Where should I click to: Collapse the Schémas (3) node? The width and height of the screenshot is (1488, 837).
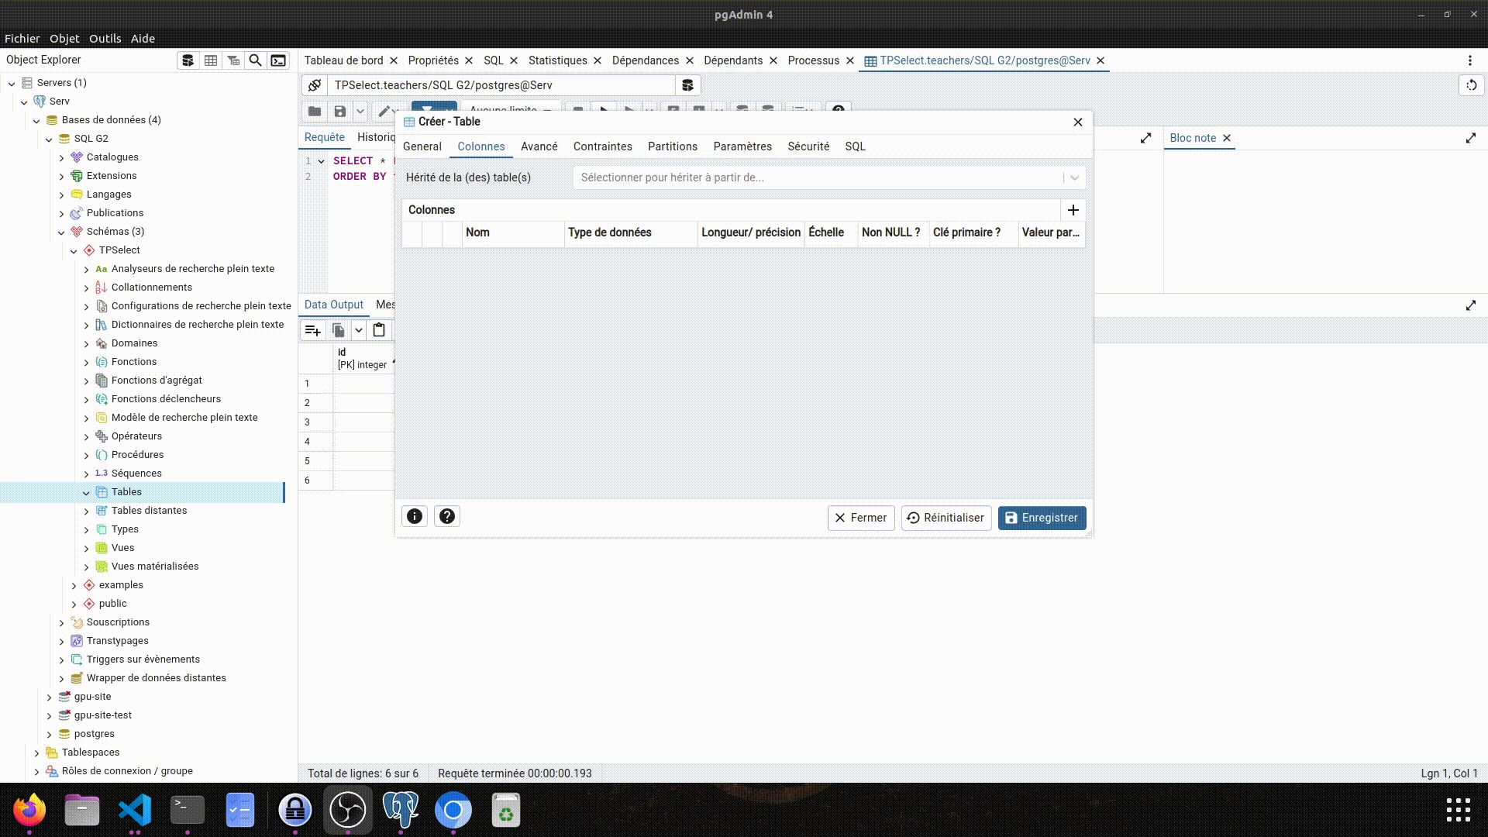(61, 232)
